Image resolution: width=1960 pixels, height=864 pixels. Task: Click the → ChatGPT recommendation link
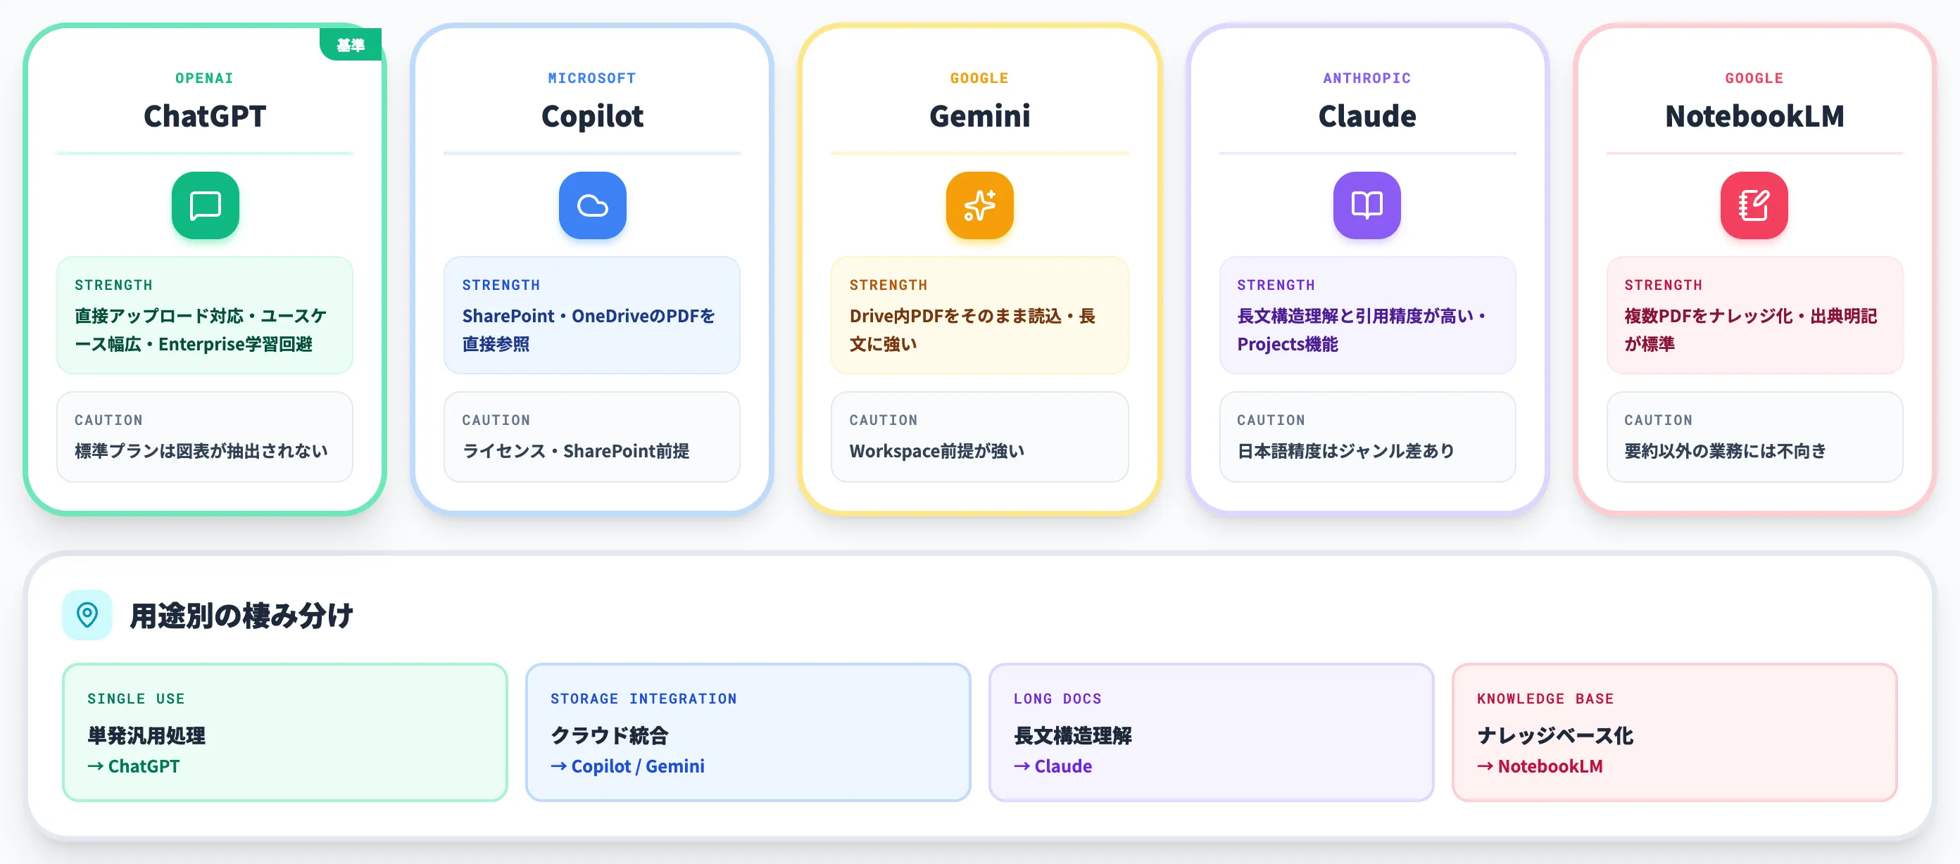click(x=133, y=766)
